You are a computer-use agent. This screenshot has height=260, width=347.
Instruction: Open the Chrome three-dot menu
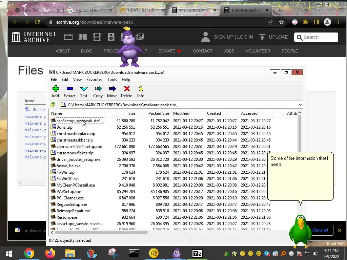[338, 22]
